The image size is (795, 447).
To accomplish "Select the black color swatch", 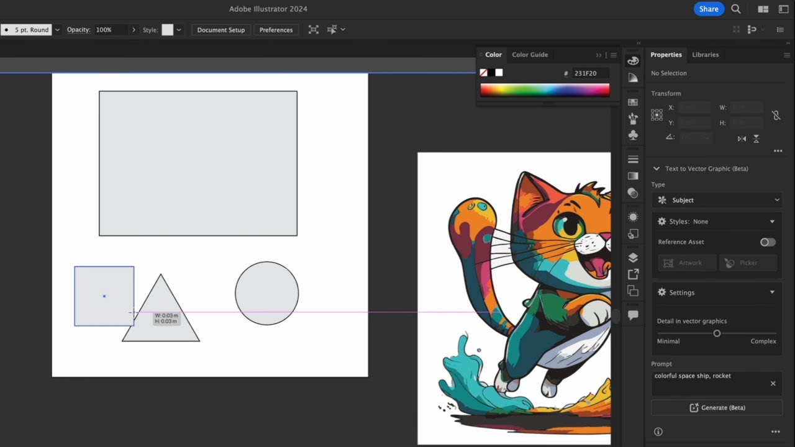I will 491,73.
